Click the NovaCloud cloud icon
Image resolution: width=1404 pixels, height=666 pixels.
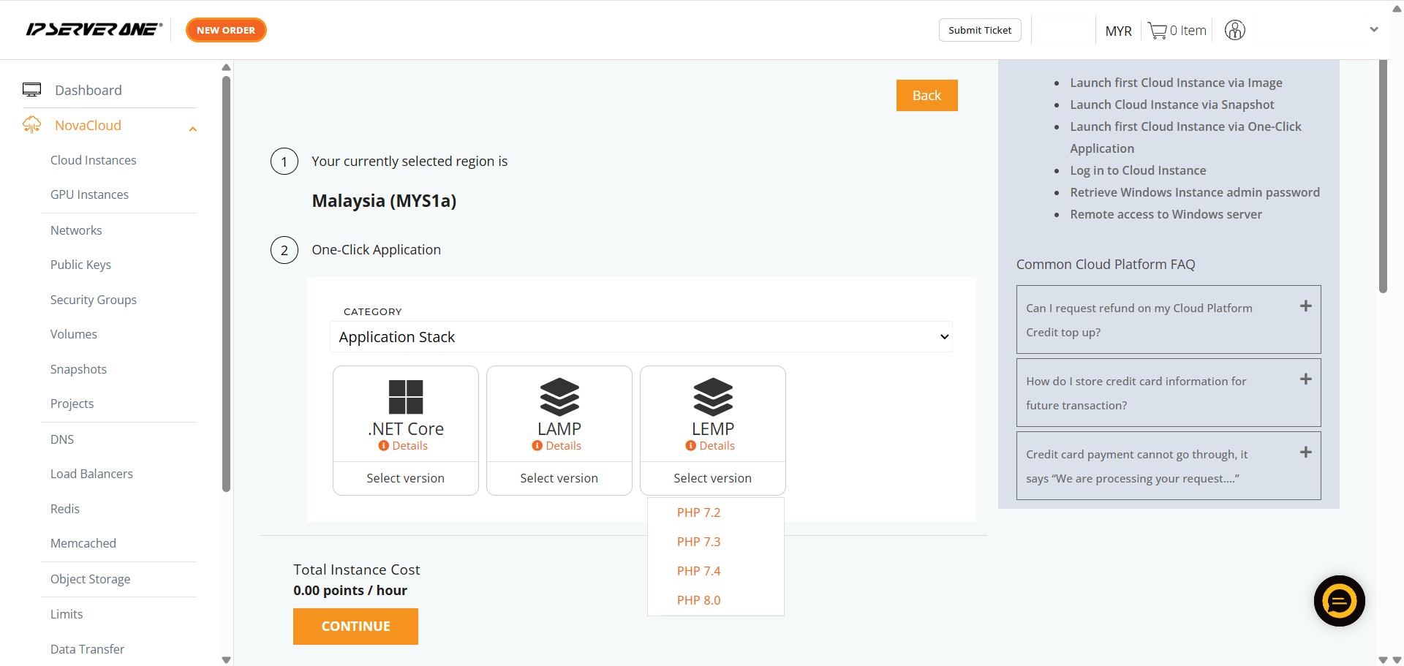coord(32,125)
